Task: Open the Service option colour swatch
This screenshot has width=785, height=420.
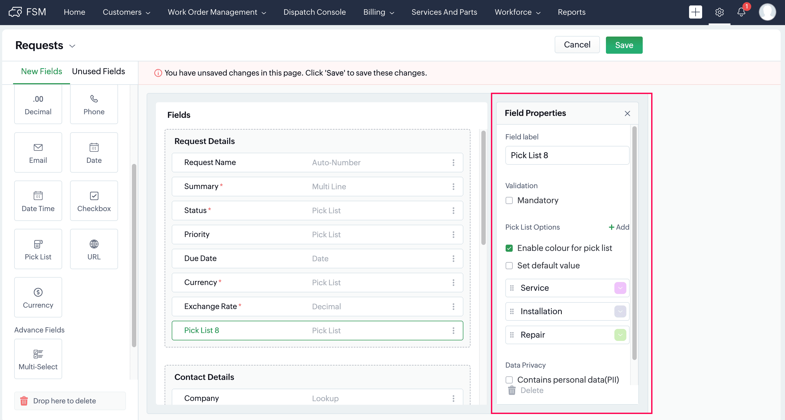Action: (x=620, y=288)
